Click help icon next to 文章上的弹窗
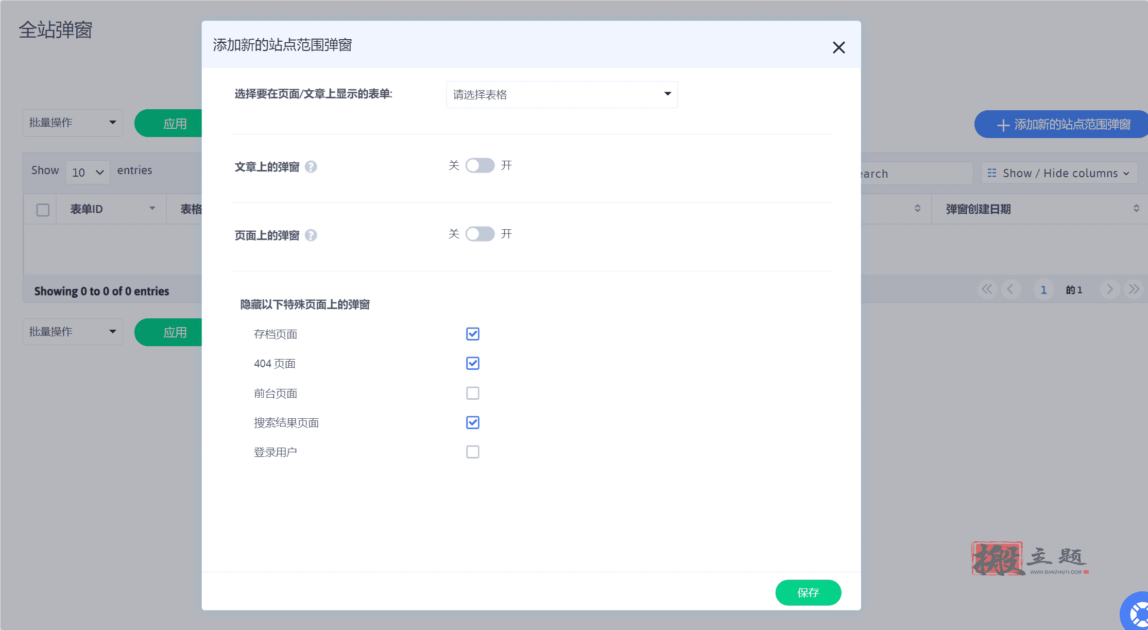This screenshot has width=1148, height=630. click(x=311, y=167)
